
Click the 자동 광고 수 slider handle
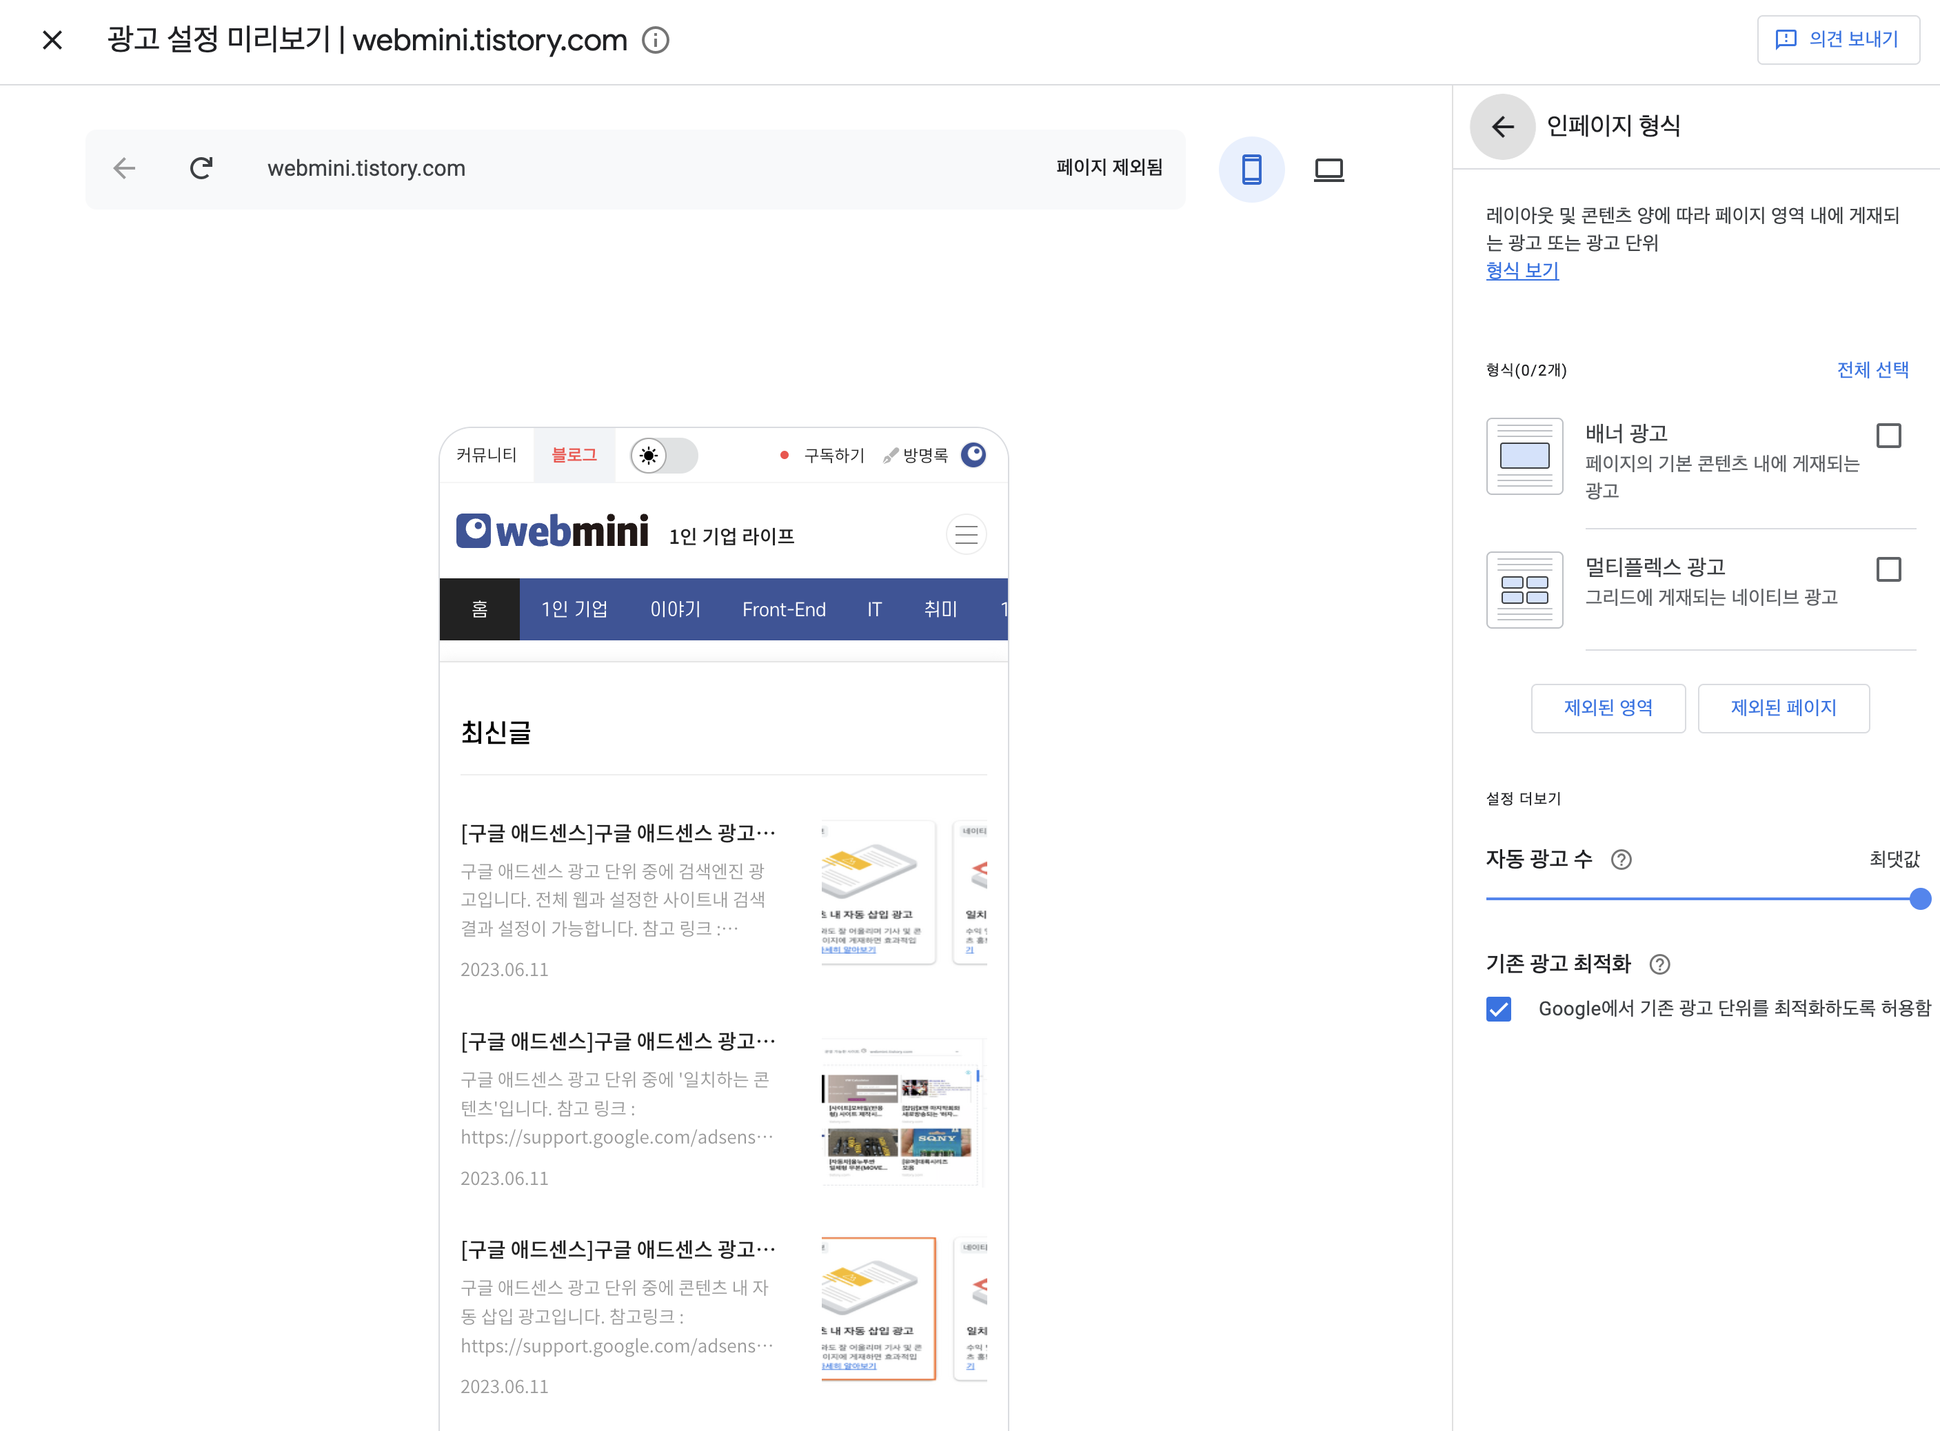pos(1919,899)
